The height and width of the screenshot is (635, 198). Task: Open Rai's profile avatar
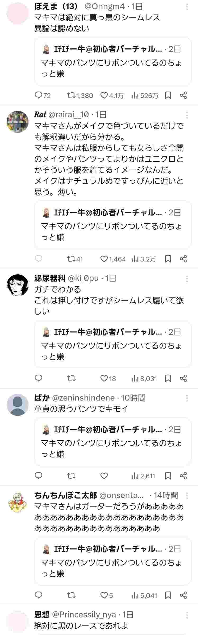pos(17,122)
